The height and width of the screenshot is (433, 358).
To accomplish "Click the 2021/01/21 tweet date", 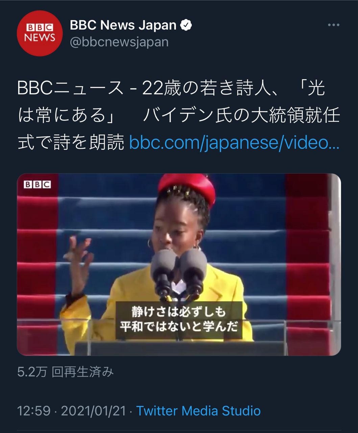I will 93,411.
